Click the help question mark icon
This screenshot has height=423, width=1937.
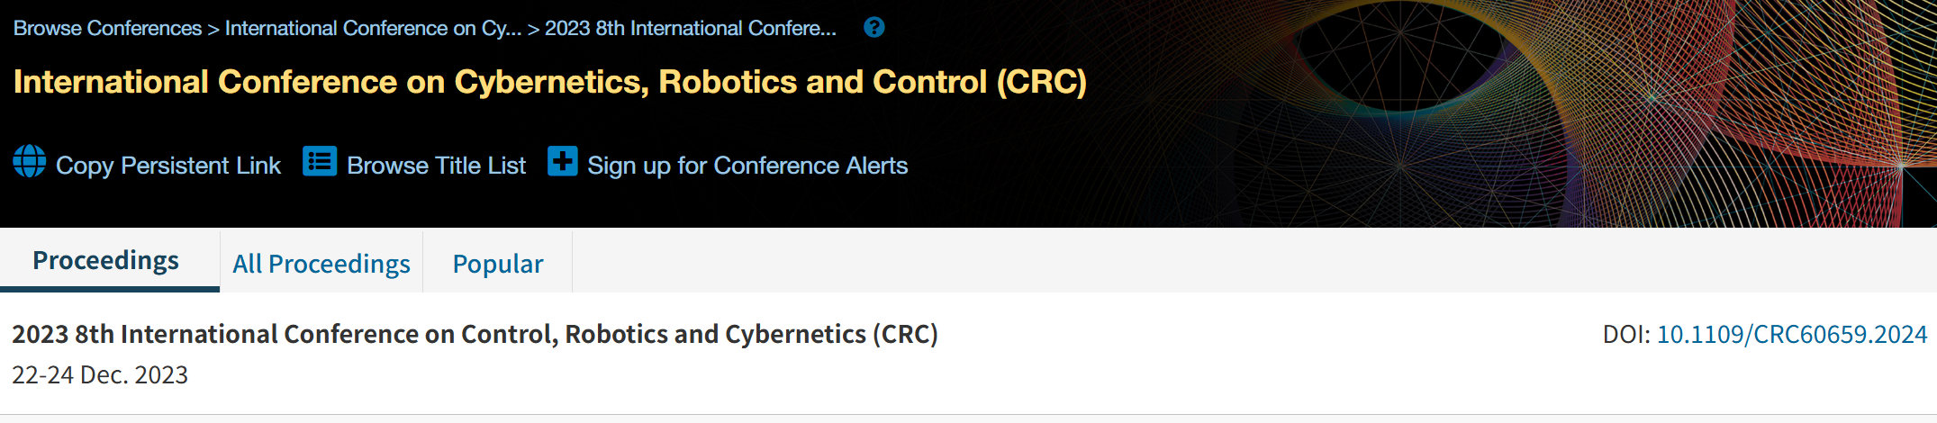pos(873,28)
